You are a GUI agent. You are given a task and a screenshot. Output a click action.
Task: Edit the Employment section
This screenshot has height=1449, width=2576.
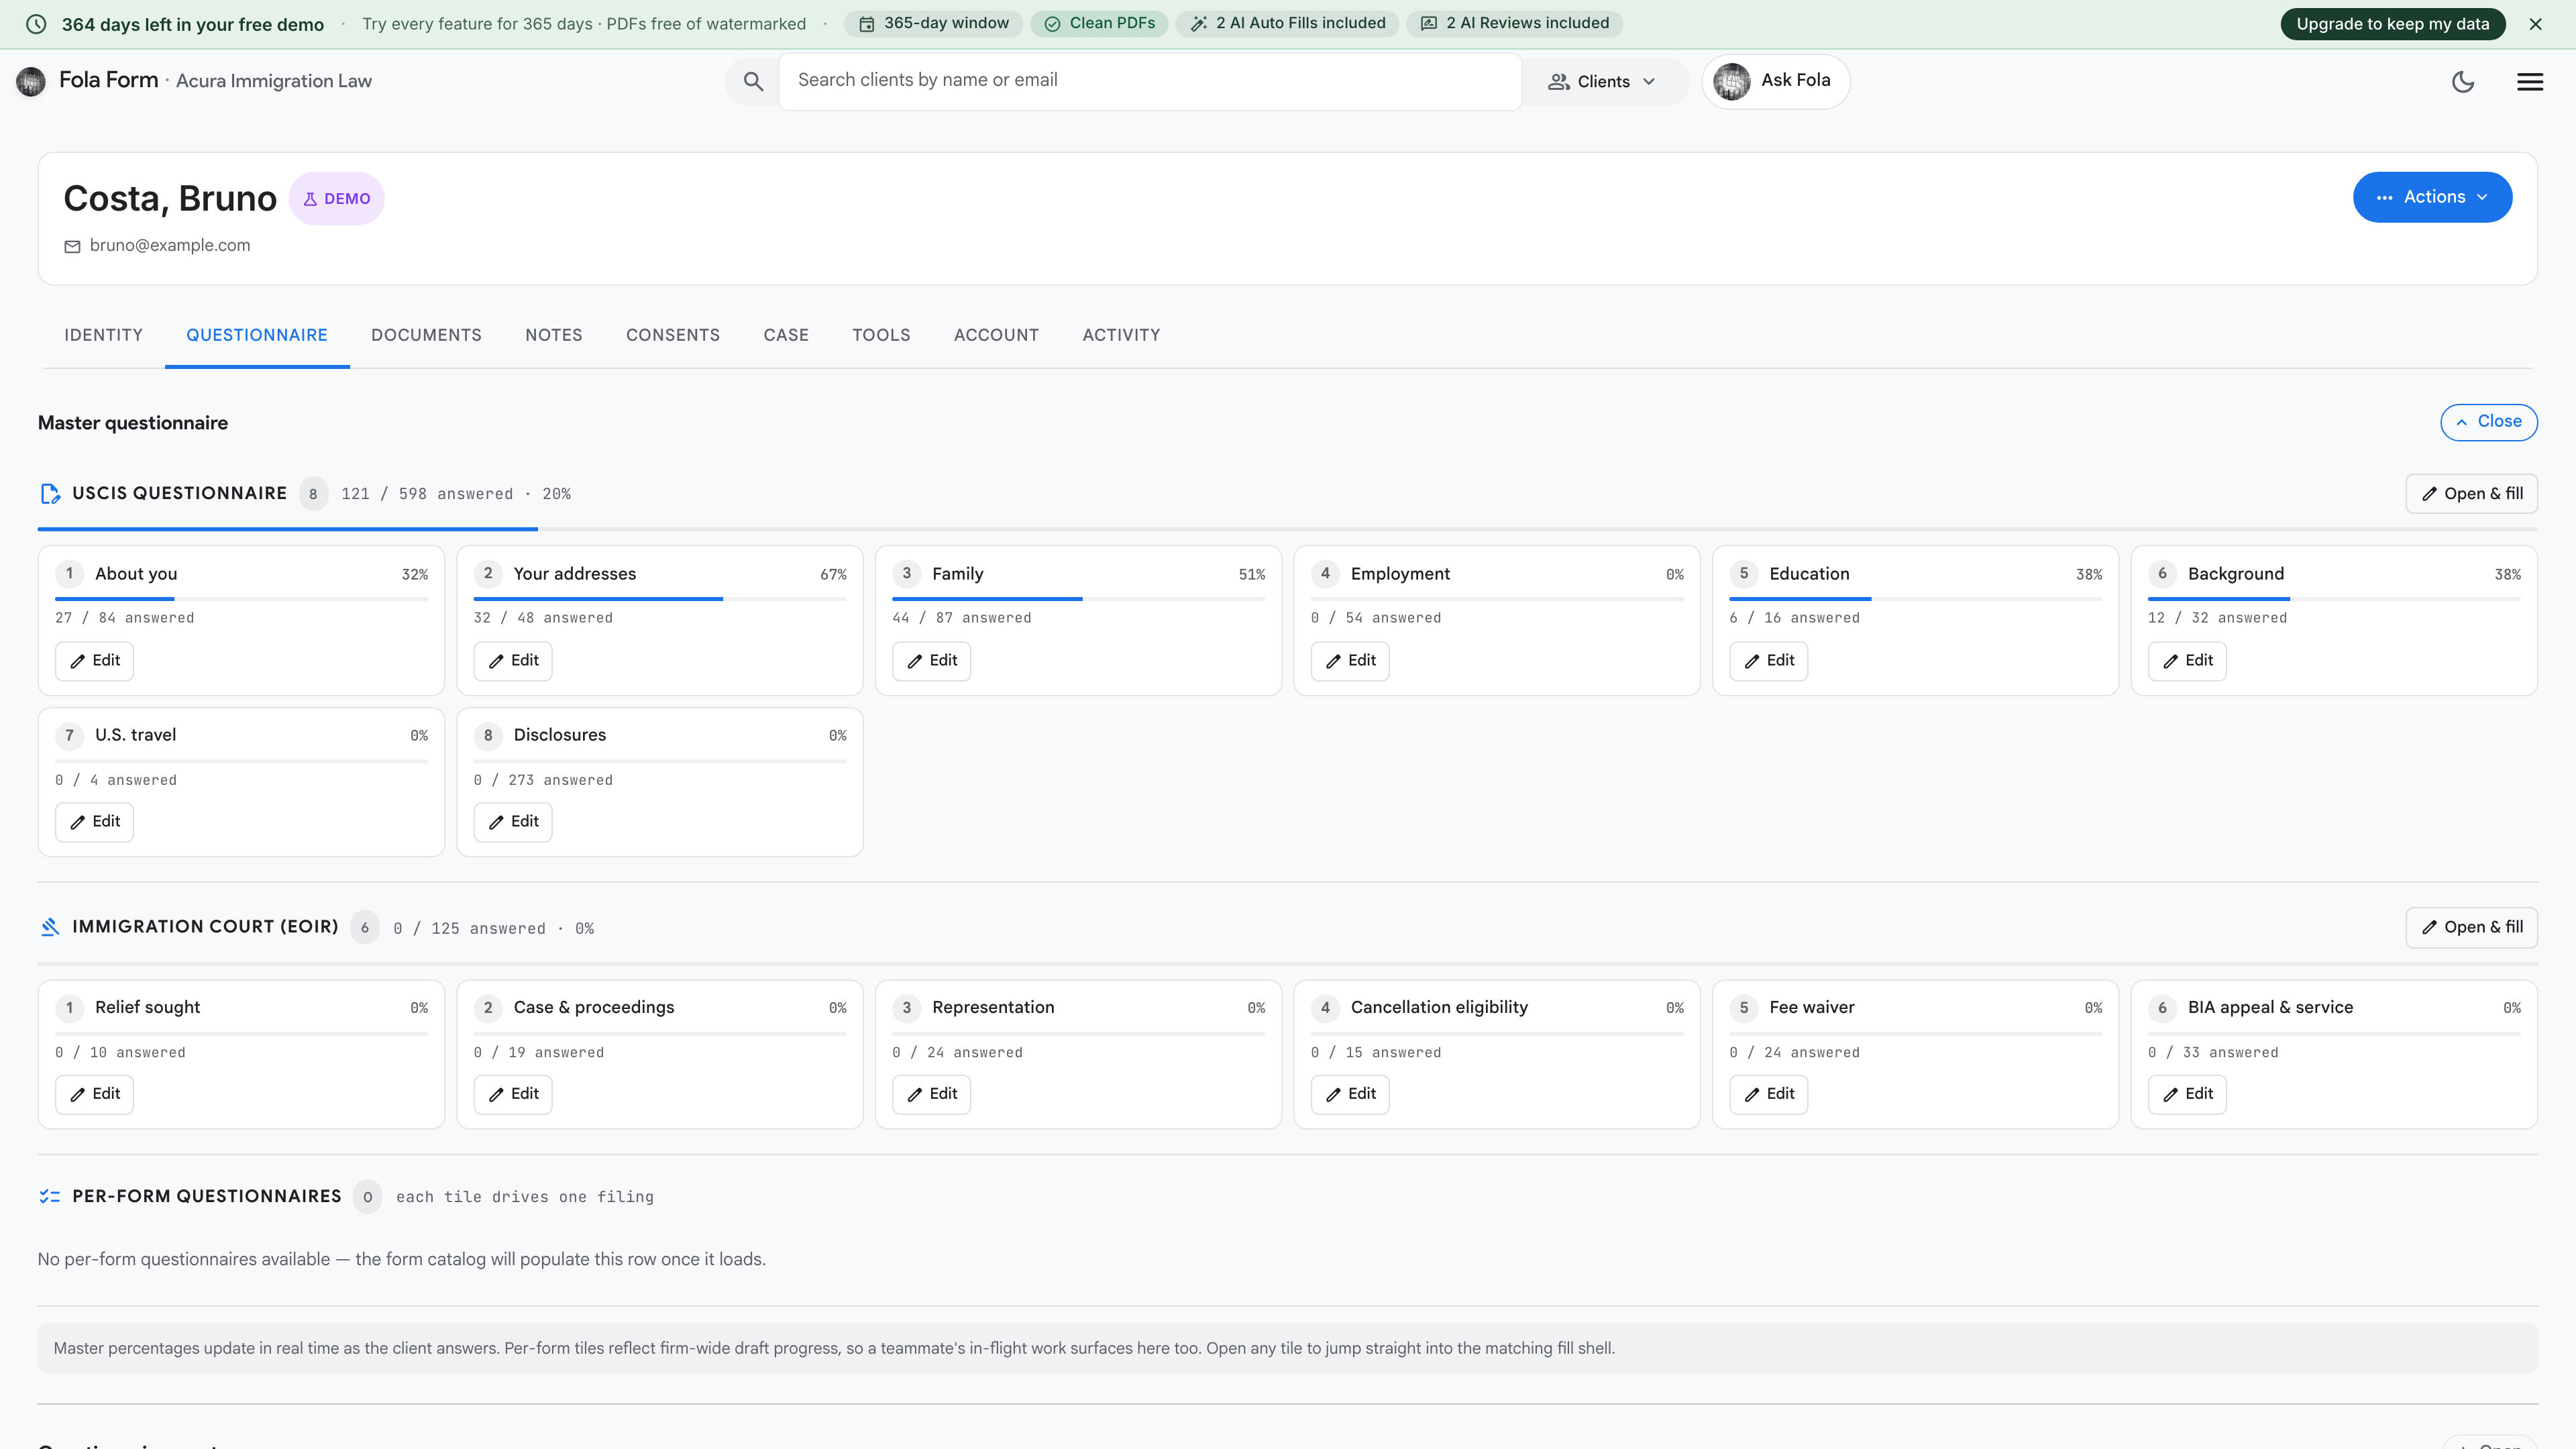point(1350,661)
